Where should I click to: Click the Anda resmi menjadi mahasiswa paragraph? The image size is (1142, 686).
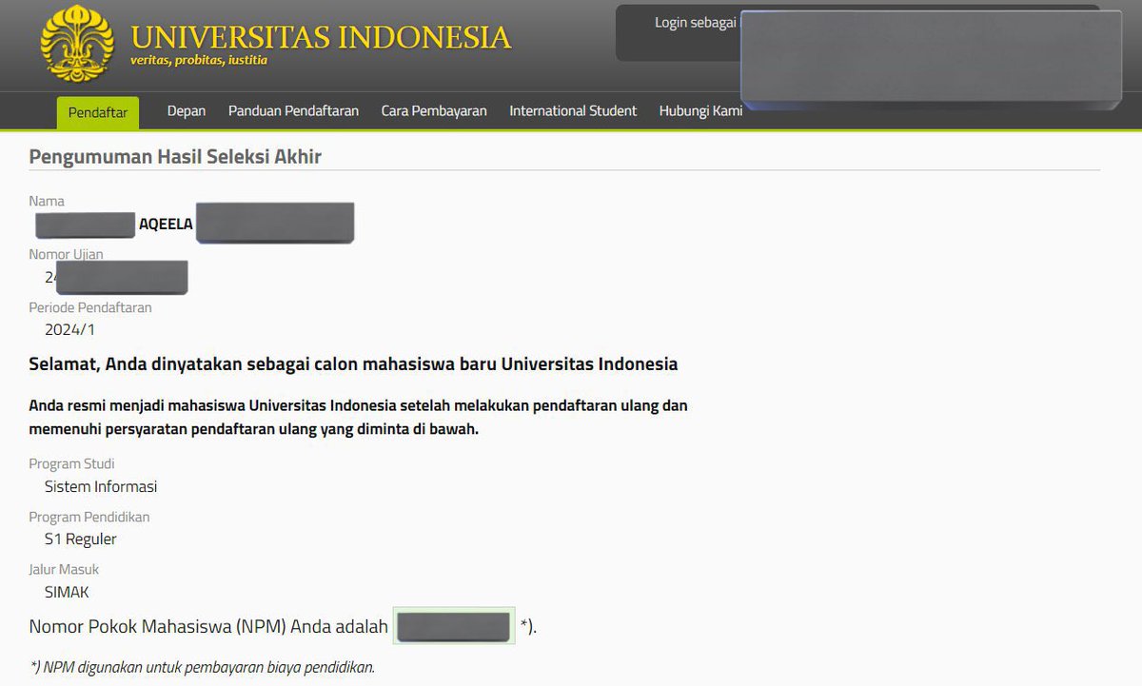tap(358, 418)
